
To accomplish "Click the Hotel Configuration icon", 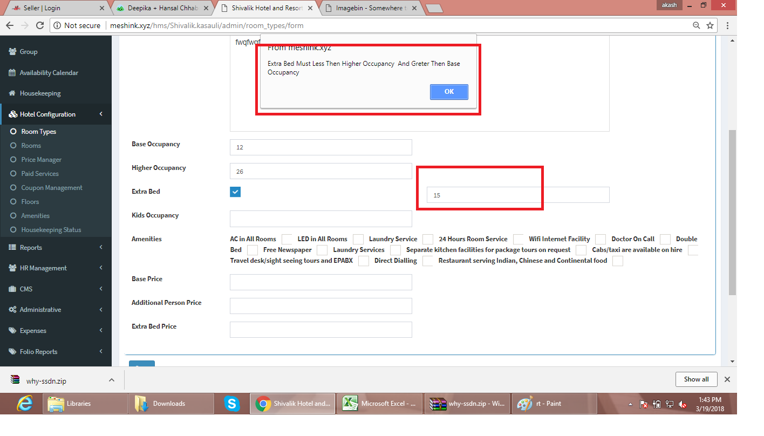I will pos(12,114).
